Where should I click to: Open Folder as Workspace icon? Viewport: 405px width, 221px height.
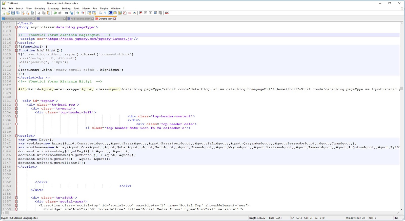tap(130, 13)
